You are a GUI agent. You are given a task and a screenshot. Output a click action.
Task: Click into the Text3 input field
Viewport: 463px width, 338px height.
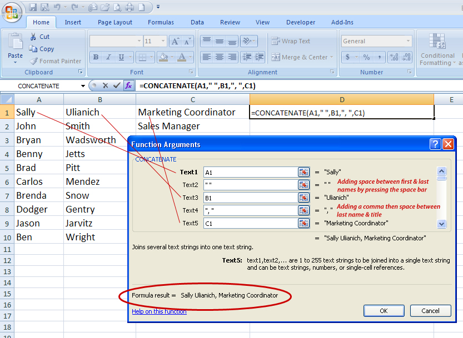point(250,198)
